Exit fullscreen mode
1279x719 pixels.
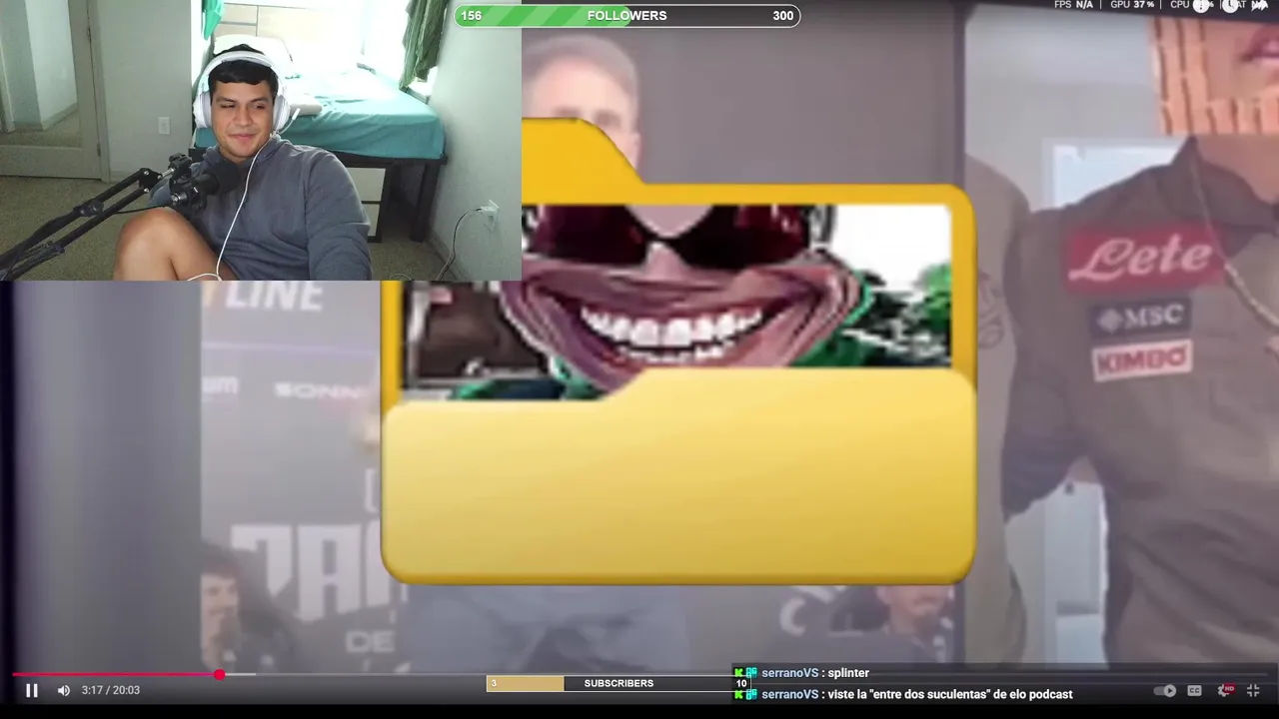tap(1253, 690)
